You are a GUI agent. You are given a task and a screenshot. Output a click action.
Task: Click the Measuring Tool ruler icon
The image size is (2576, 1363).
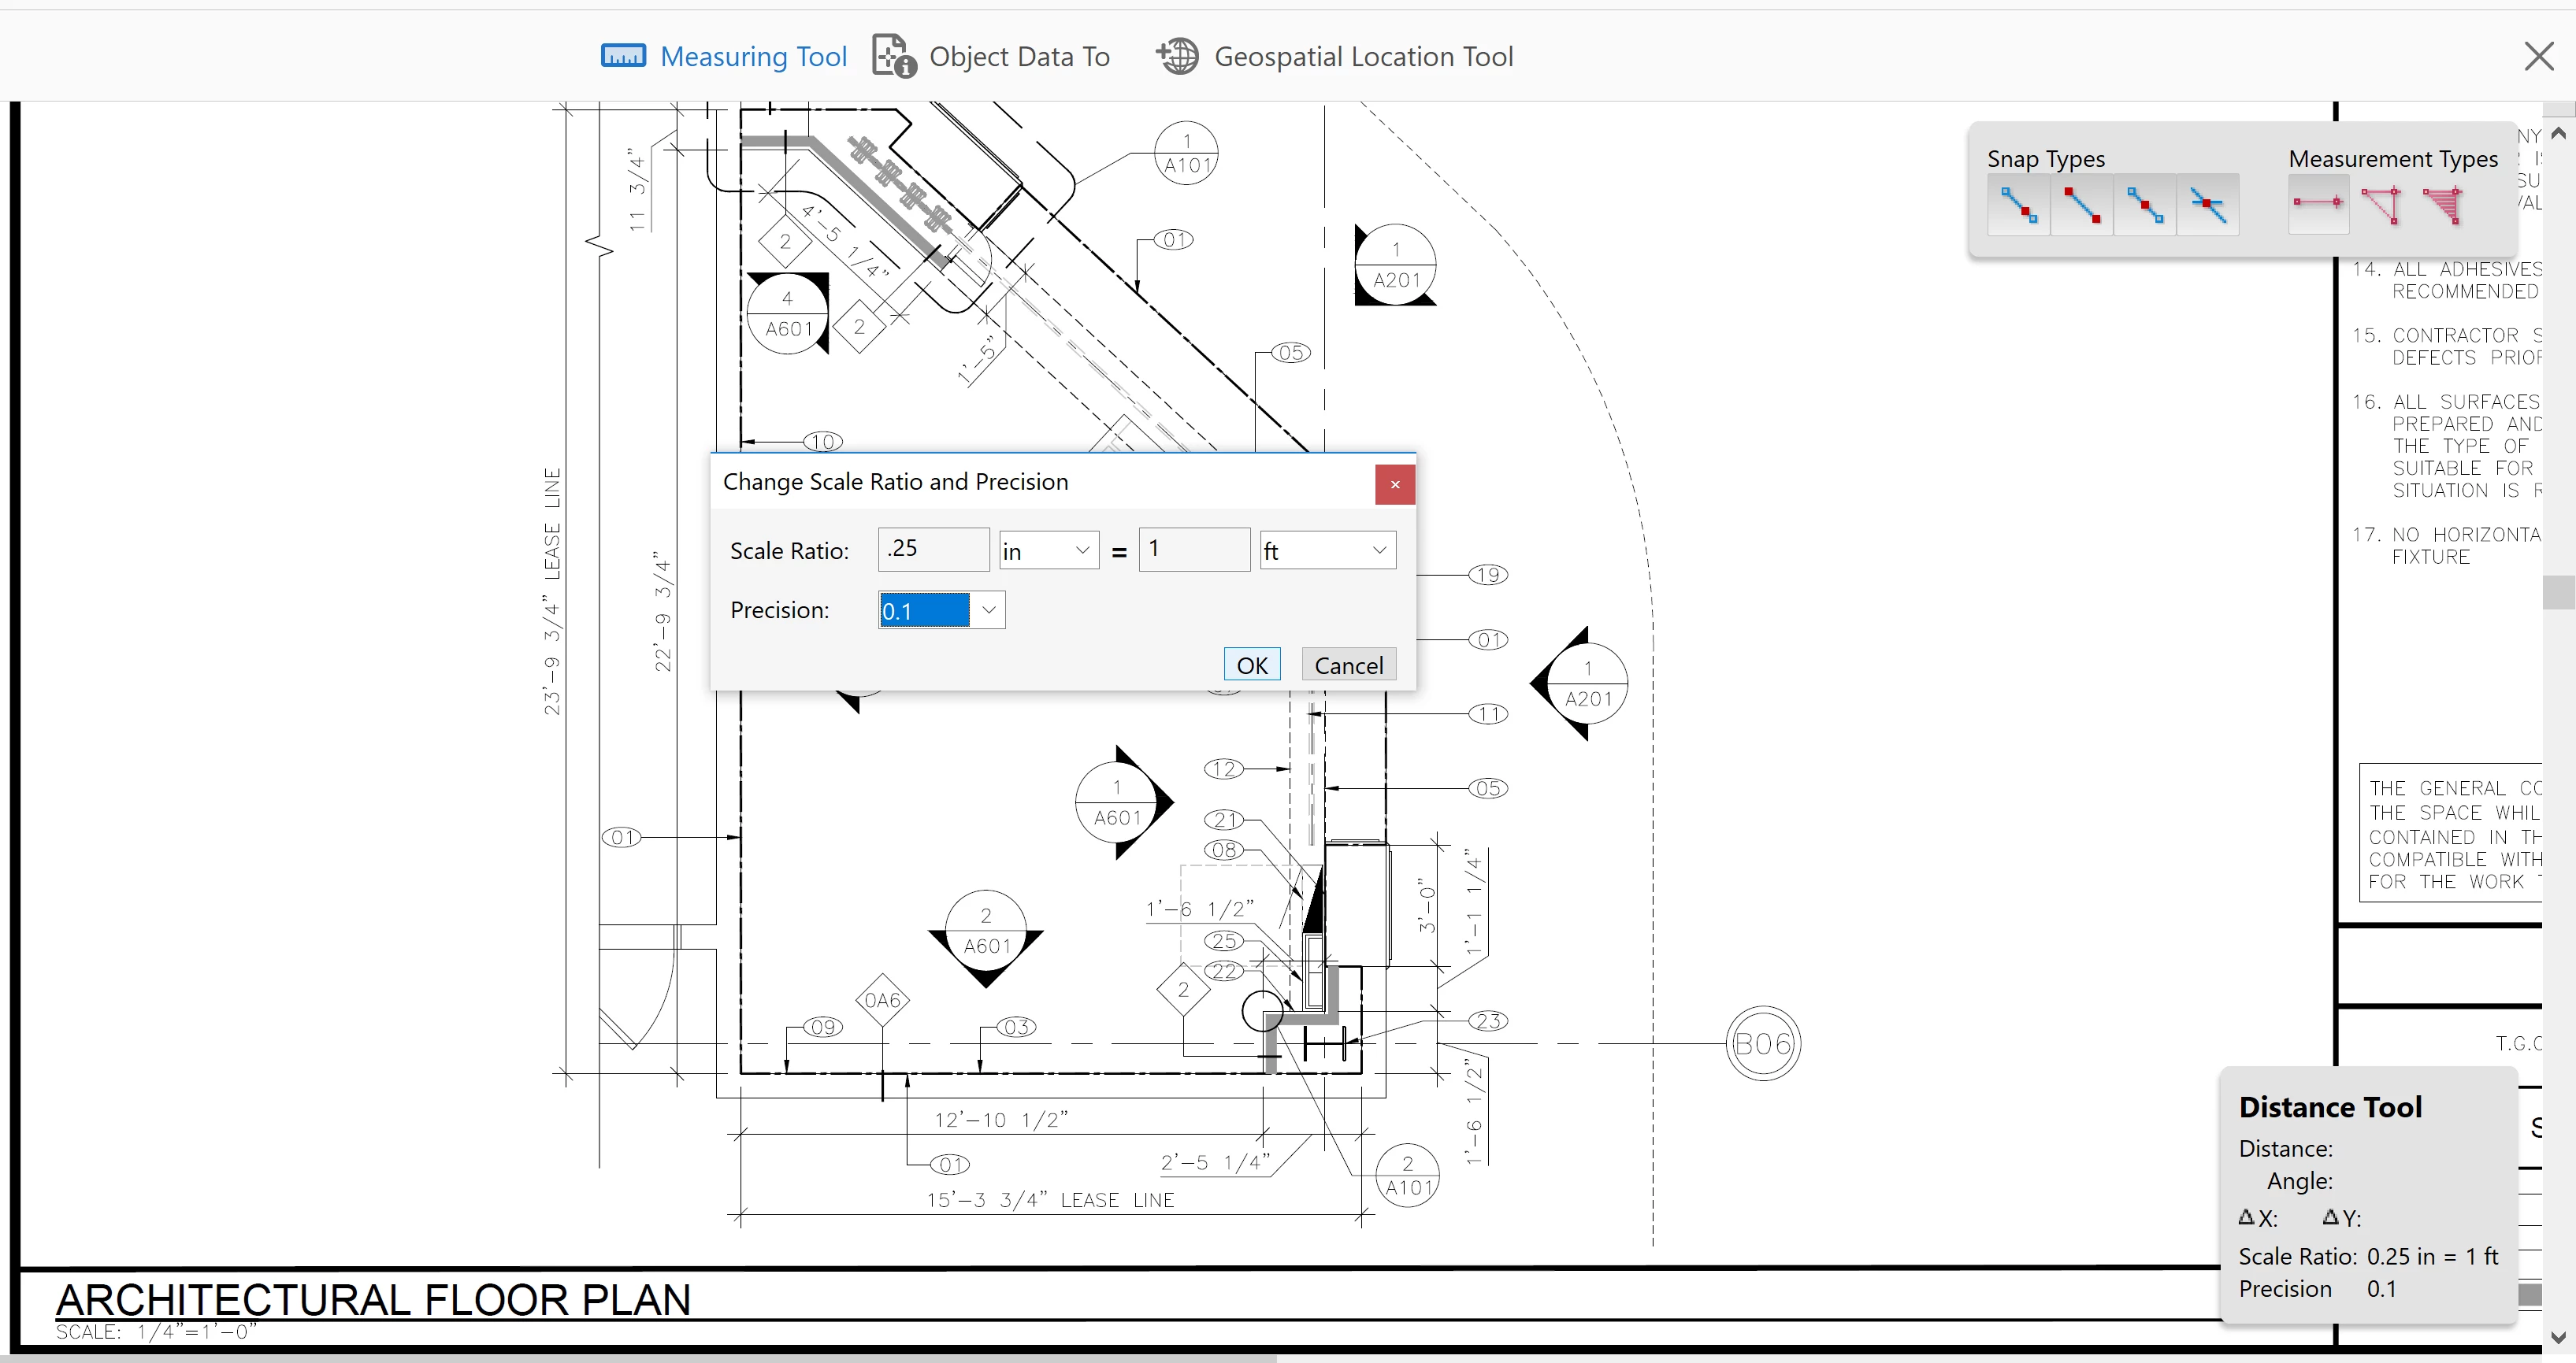click(623, 56)
